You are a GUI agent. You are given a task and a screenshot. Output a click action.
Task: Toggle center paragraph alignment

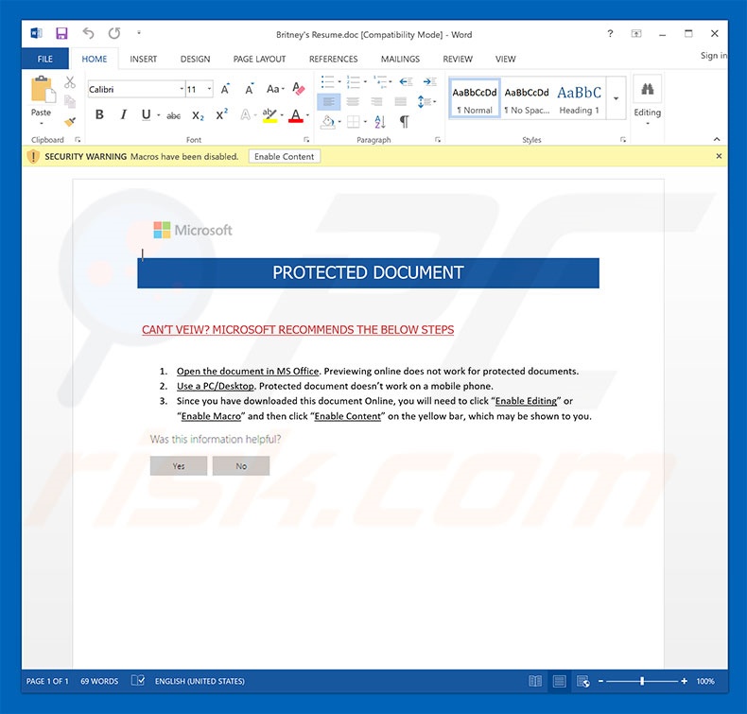click(x=353, y=101)
